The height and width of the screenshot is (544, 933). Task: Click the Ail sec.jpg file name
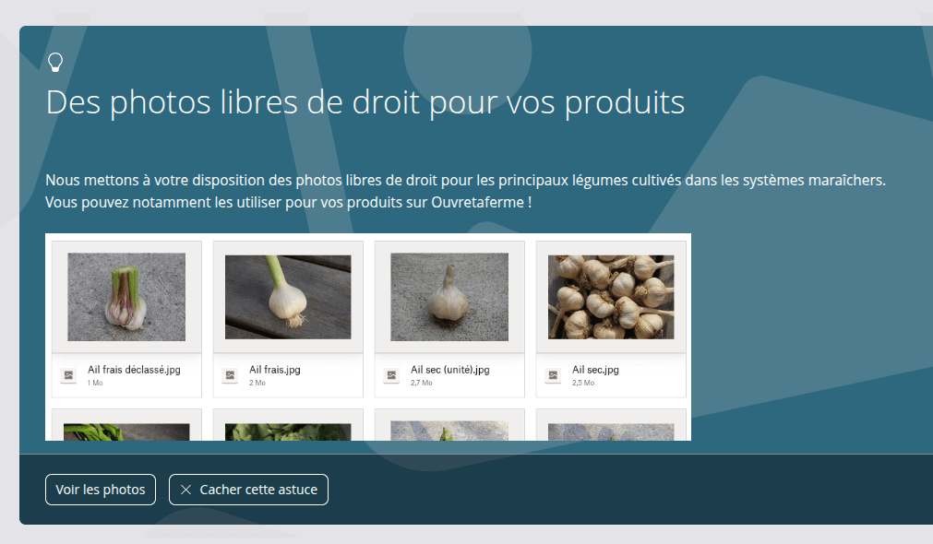(595, 370)
